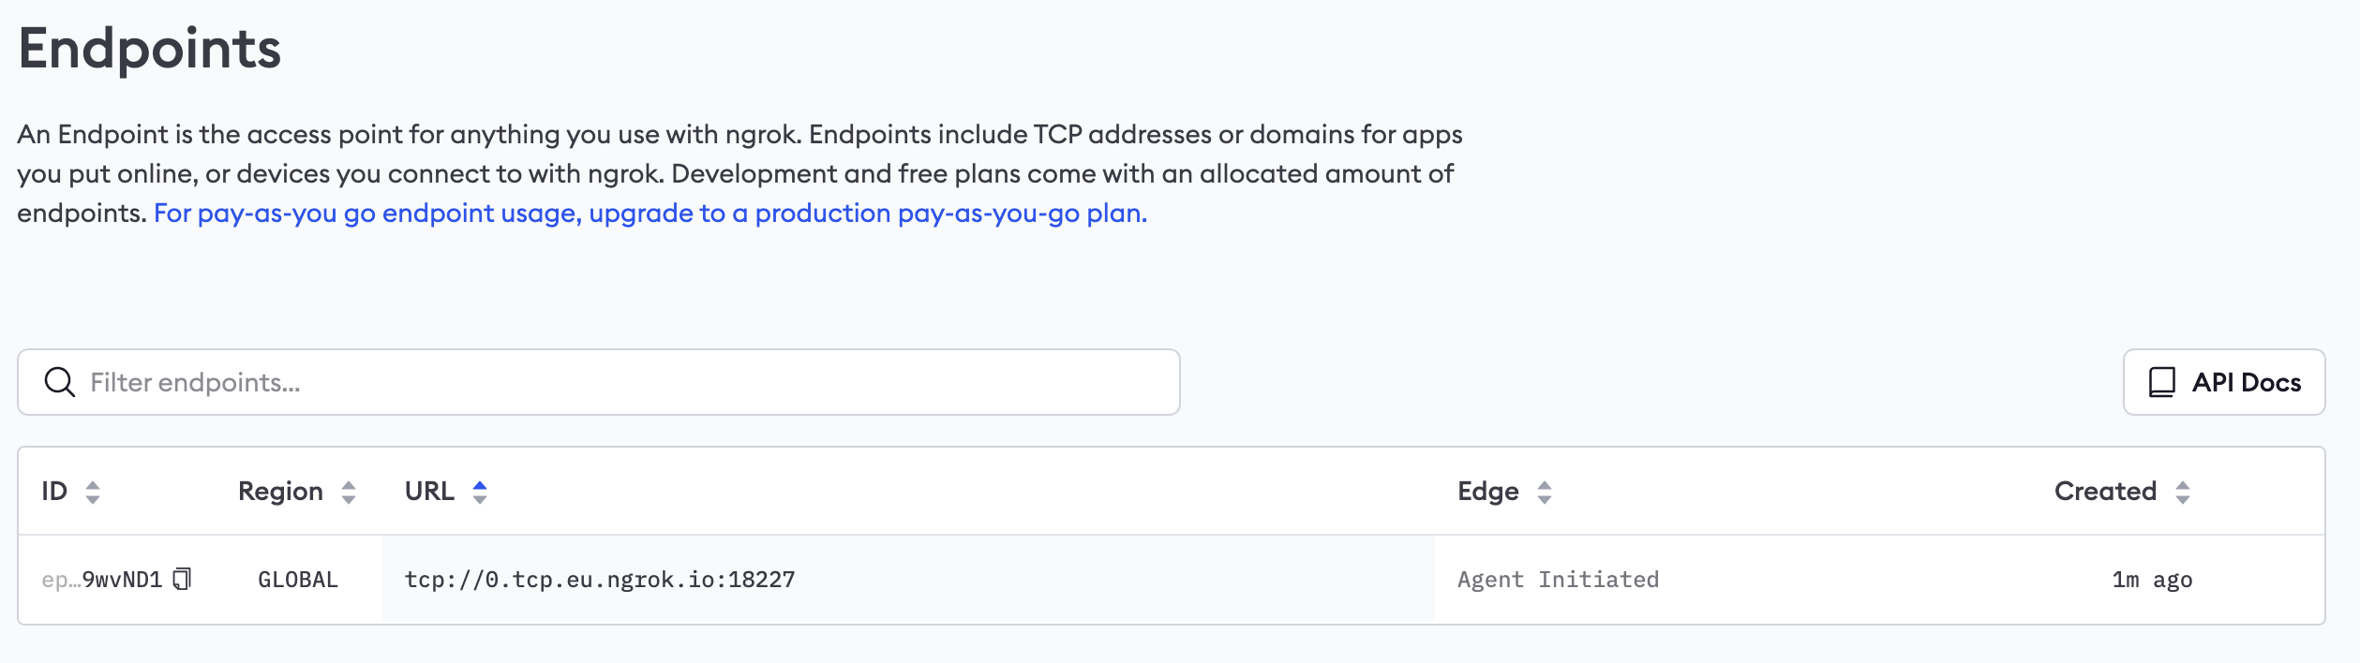The height and width of the screenshot is (663, 2360).
Task: Click the search magnifier icon
Action: click(60, 382)
